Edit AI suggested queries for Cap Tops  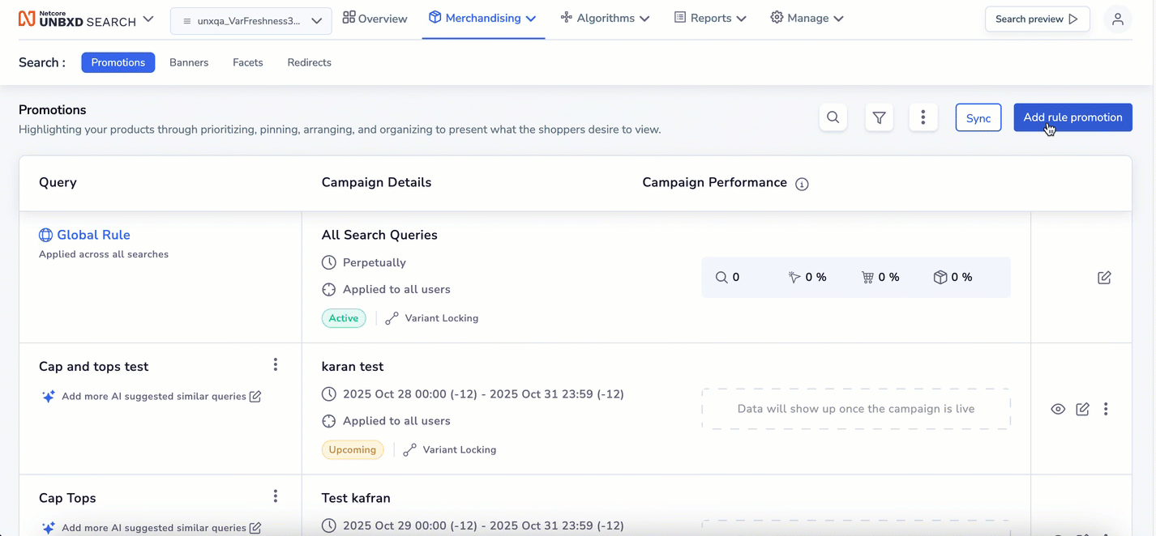click(255, 528)
